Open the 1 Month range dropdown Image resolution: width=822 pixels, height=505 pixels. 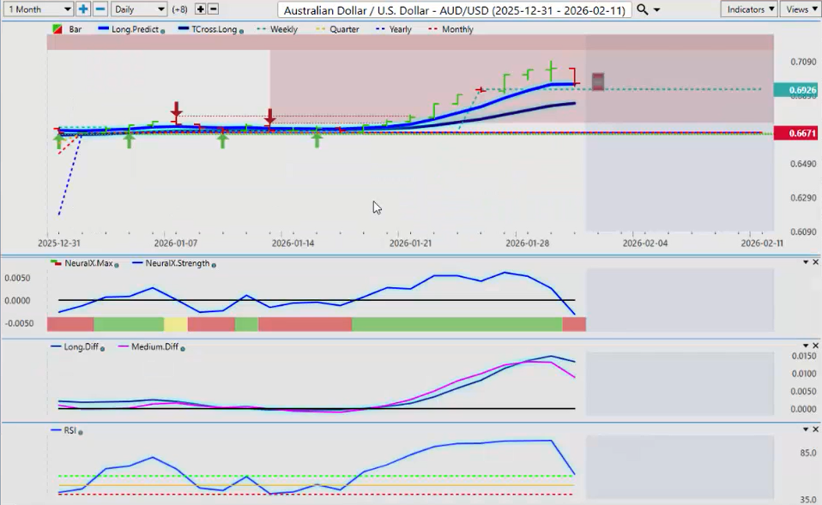39,9
